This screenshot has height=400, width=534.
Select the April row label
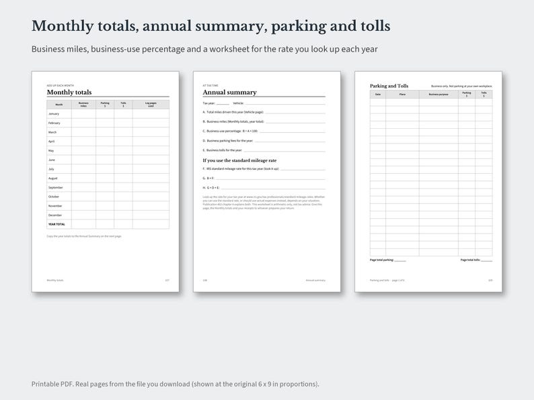(51, 142)
